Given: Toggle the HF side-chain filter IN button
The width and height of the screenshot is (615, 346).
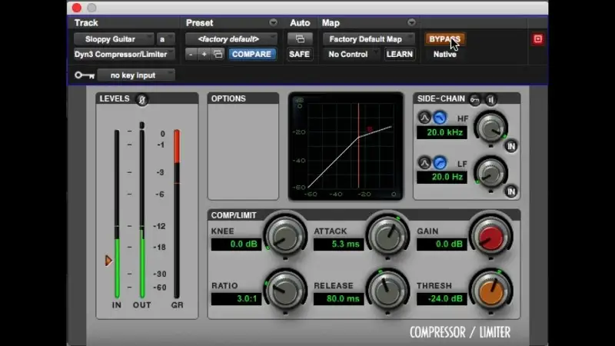Looking at the screenshot, I should (x=511, y=145).
